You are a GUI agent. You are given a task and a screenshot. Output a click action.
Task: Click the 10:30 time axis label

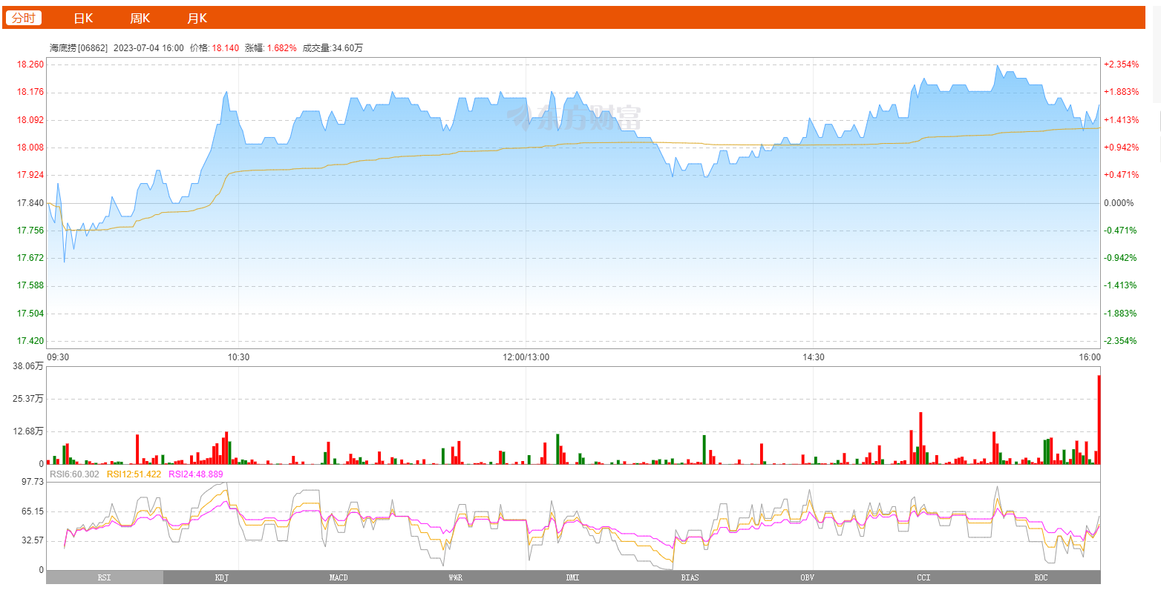(x=238, y=357)
